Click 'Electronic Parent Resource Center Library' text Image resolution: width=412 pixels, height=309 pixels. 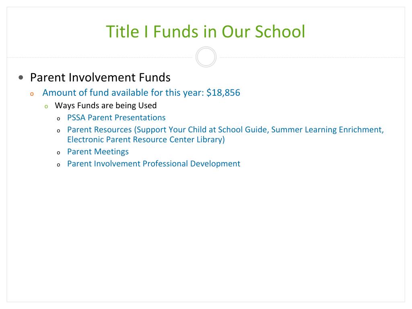tap(146, 140)
